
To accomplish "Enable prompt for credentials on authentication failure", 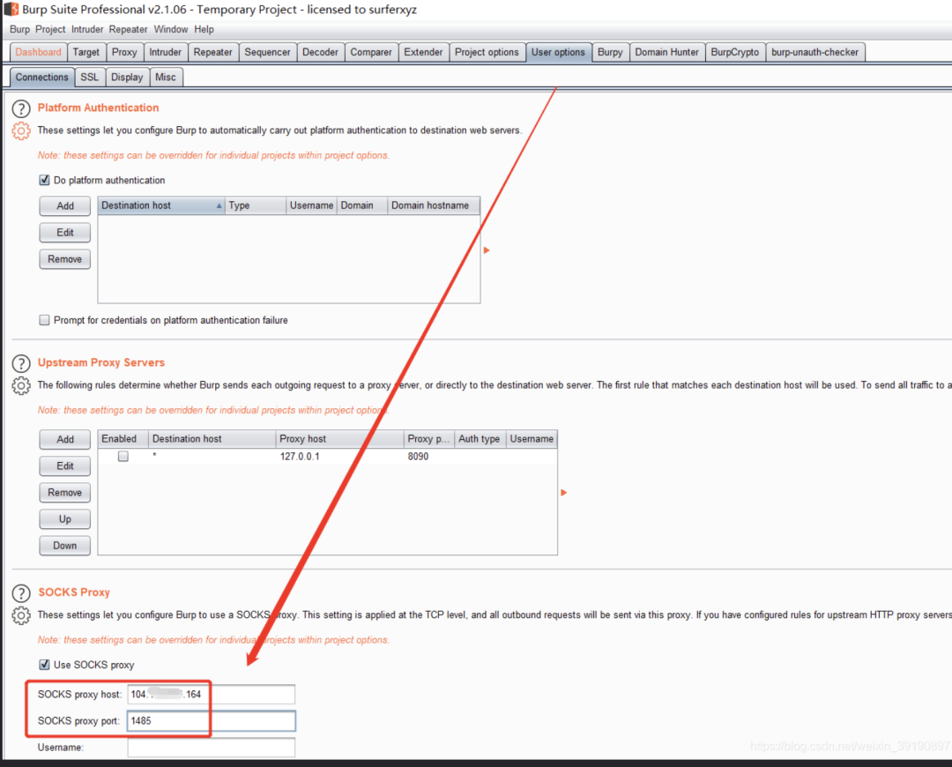I will (44, 320).
